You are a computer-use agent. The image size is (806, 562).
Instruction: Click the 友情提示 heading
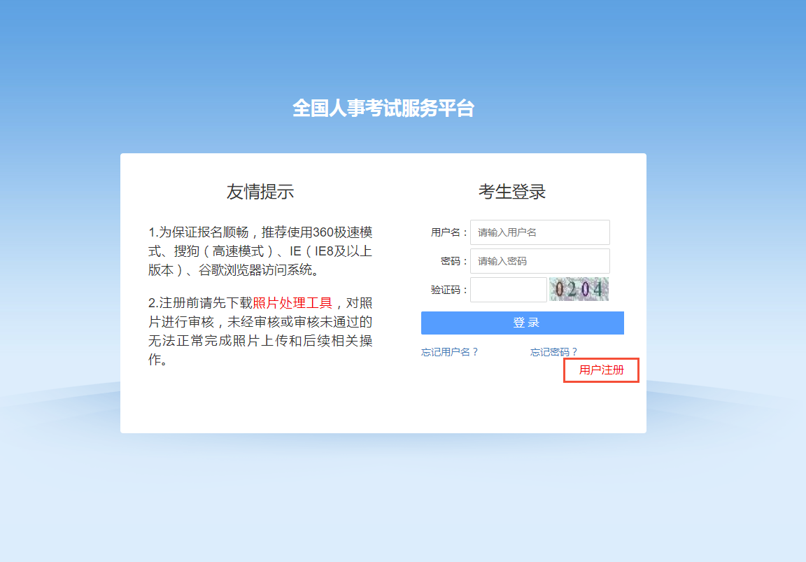click(260, 192)
